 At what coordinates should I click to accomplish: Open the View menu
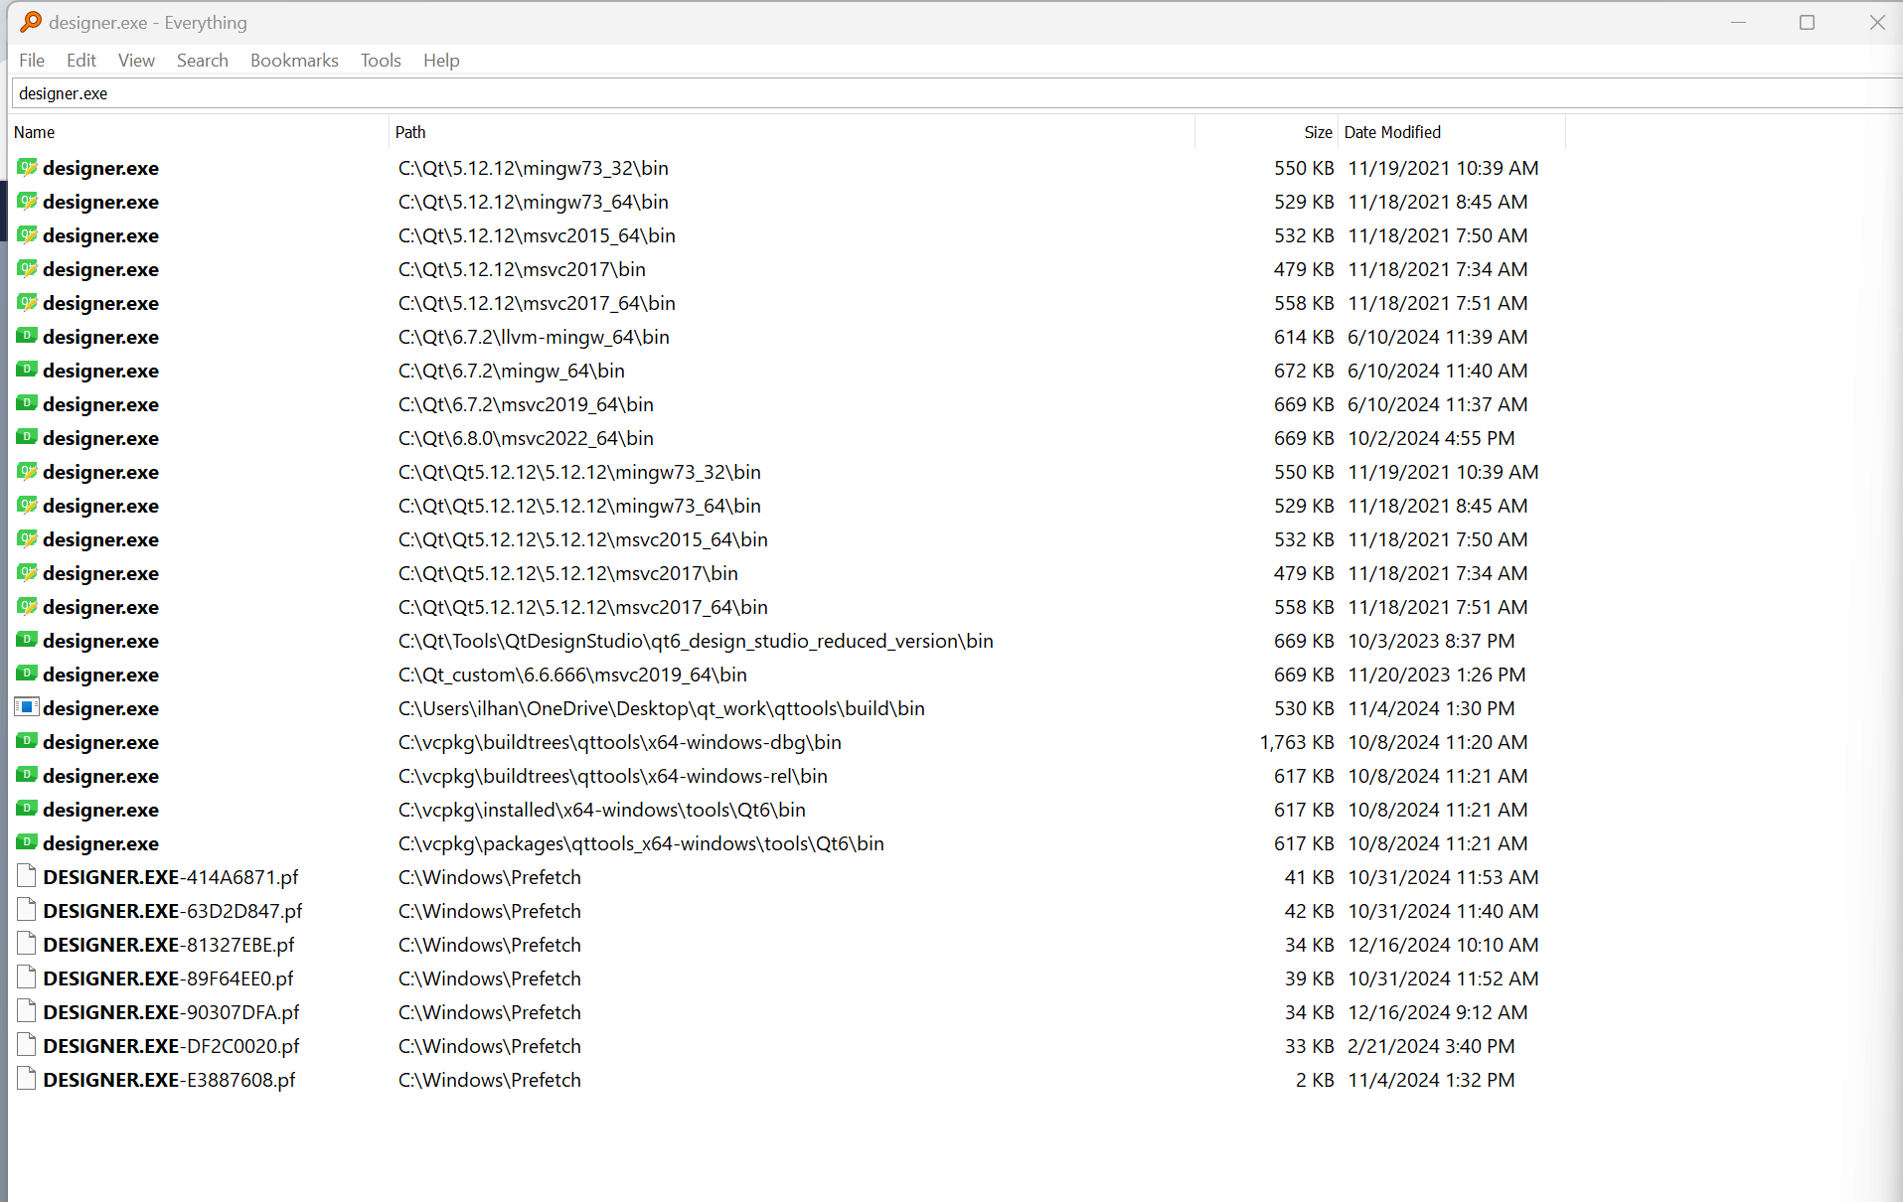pos(136,61)
